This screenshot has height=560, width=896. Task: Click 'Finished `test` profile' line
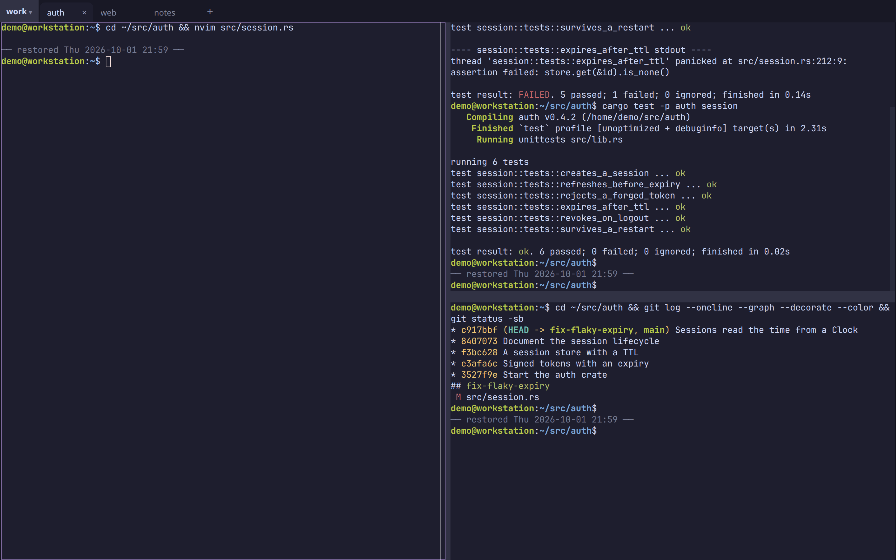[x=649, y=128]
